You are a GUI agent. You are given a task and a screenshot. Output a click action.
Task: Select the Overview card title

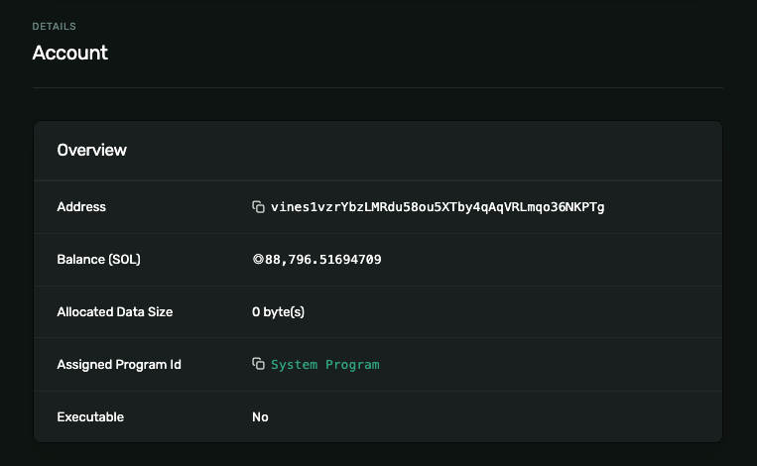92,151
